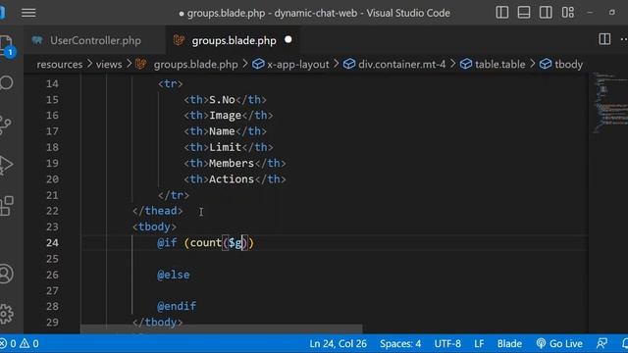
Task: Open the Customize Layout menu
Action: point(568,13)
